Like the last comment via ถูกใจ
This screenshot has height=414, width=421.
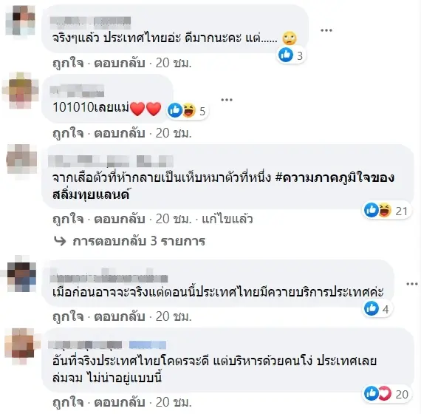click(x=68, y=402)
